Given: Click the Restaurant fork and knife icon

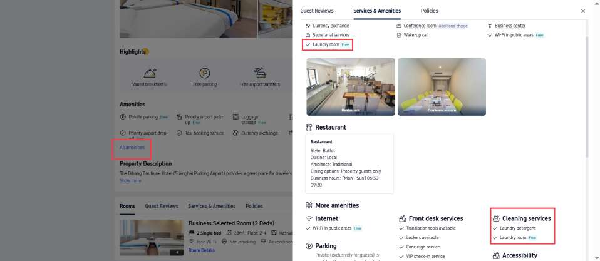Looking at the screenshot, I should tap(309, 127).
